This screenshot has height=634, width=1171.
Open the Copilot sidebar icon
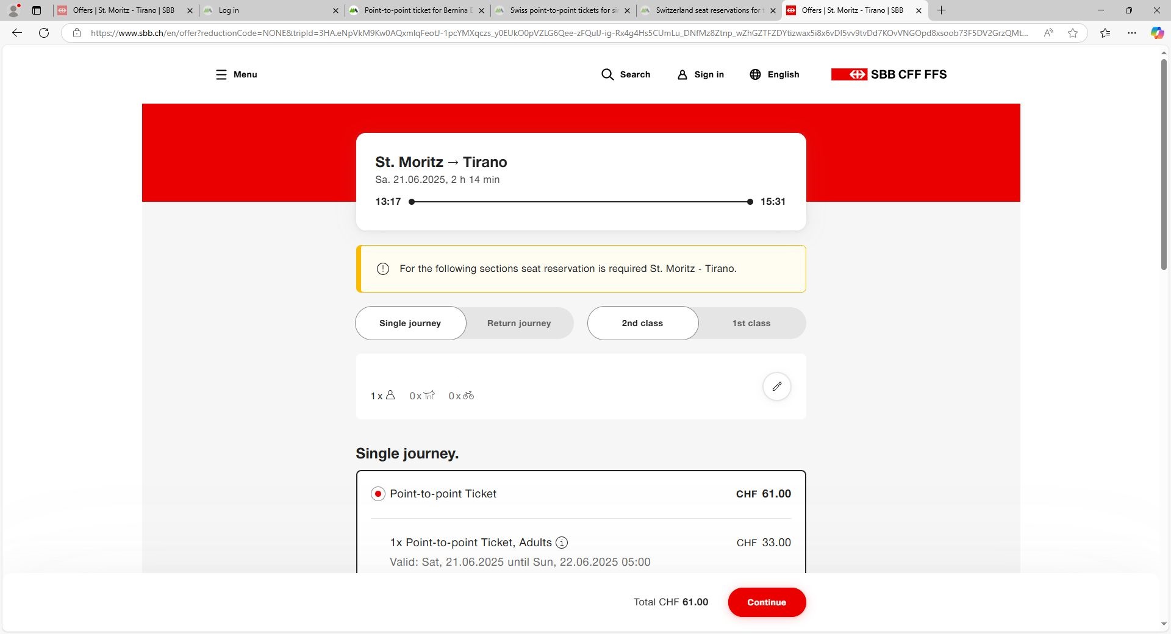pos(1156,33)
